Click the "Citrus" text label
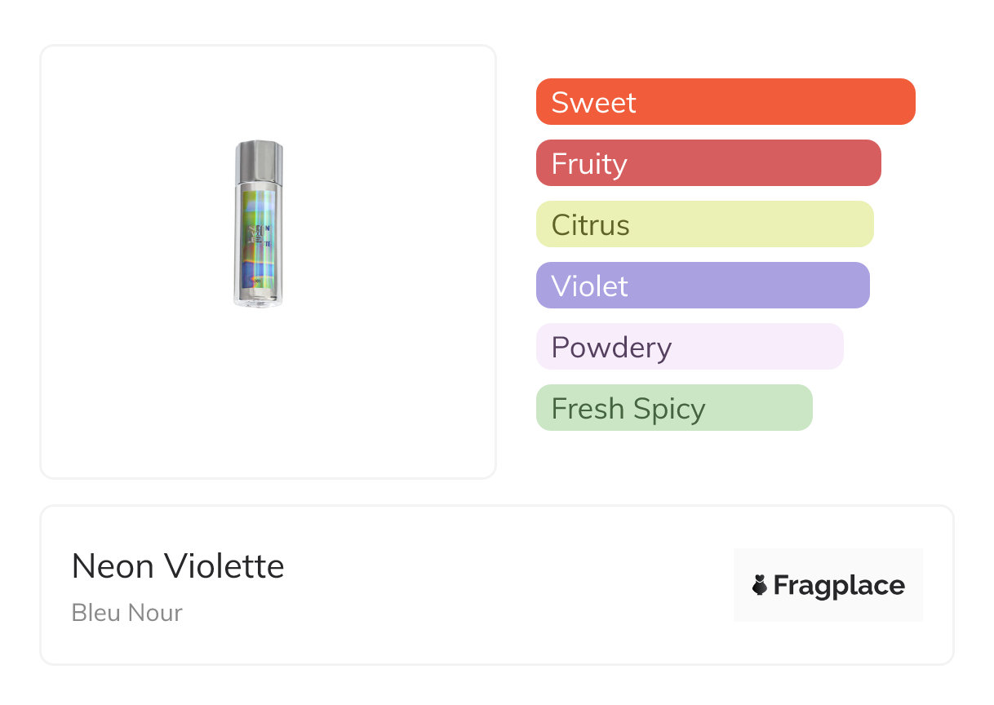This screenshot has width=994, height=705. [591, 224]
